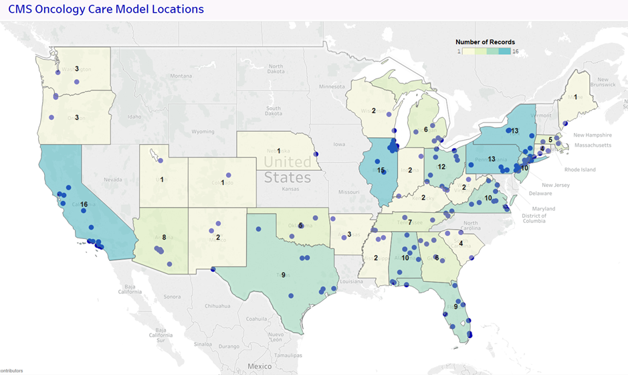Viewport: 628px width, 375px height.
Task: Click the Number of Records color gradient bar
Action: pos(486,52)
